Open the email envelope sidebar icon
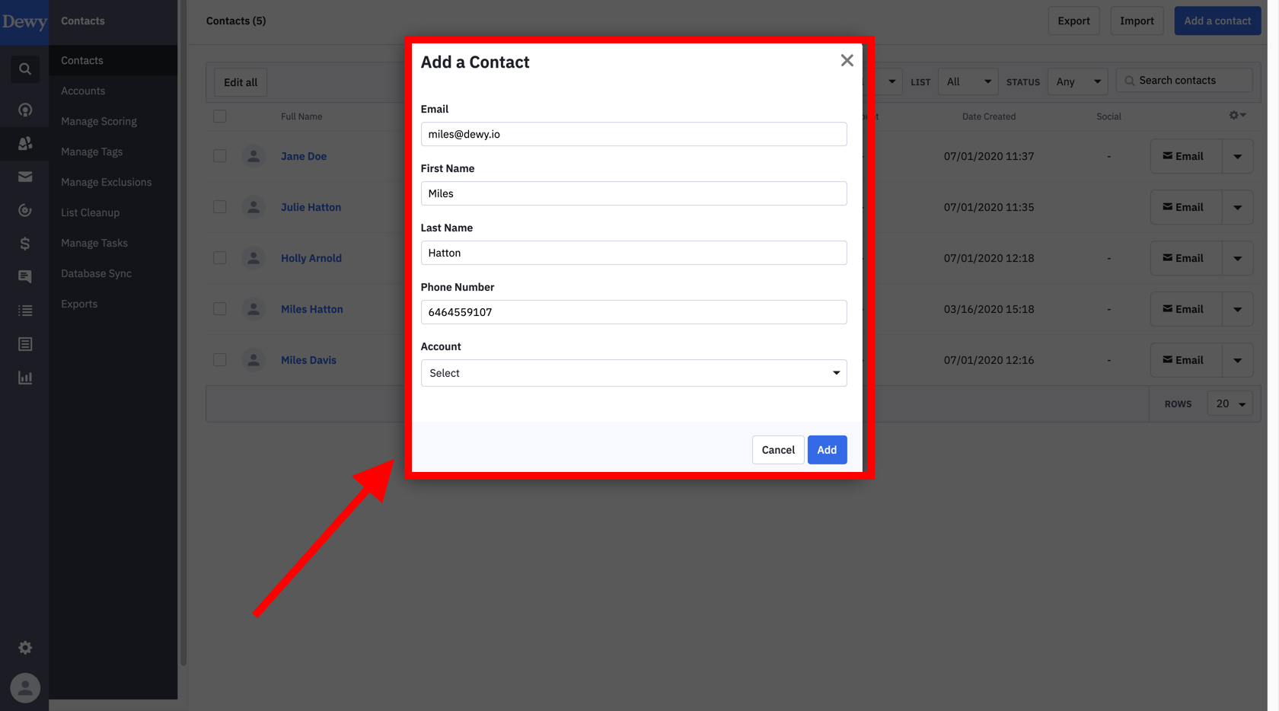This screenshot has height=711, width=1279. [x=25, y=177]
